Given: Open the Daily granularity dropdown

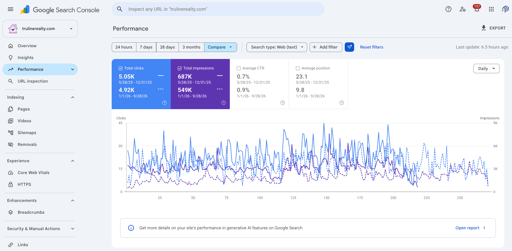Looking at the screenshot, I should point(486,69).
